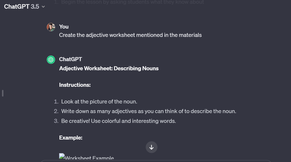Image resolution: width=291 pixels, height=162 pixels.
Task: Click the chevron beside ChatGPT 3.5
Action: (x=43, y=7)
